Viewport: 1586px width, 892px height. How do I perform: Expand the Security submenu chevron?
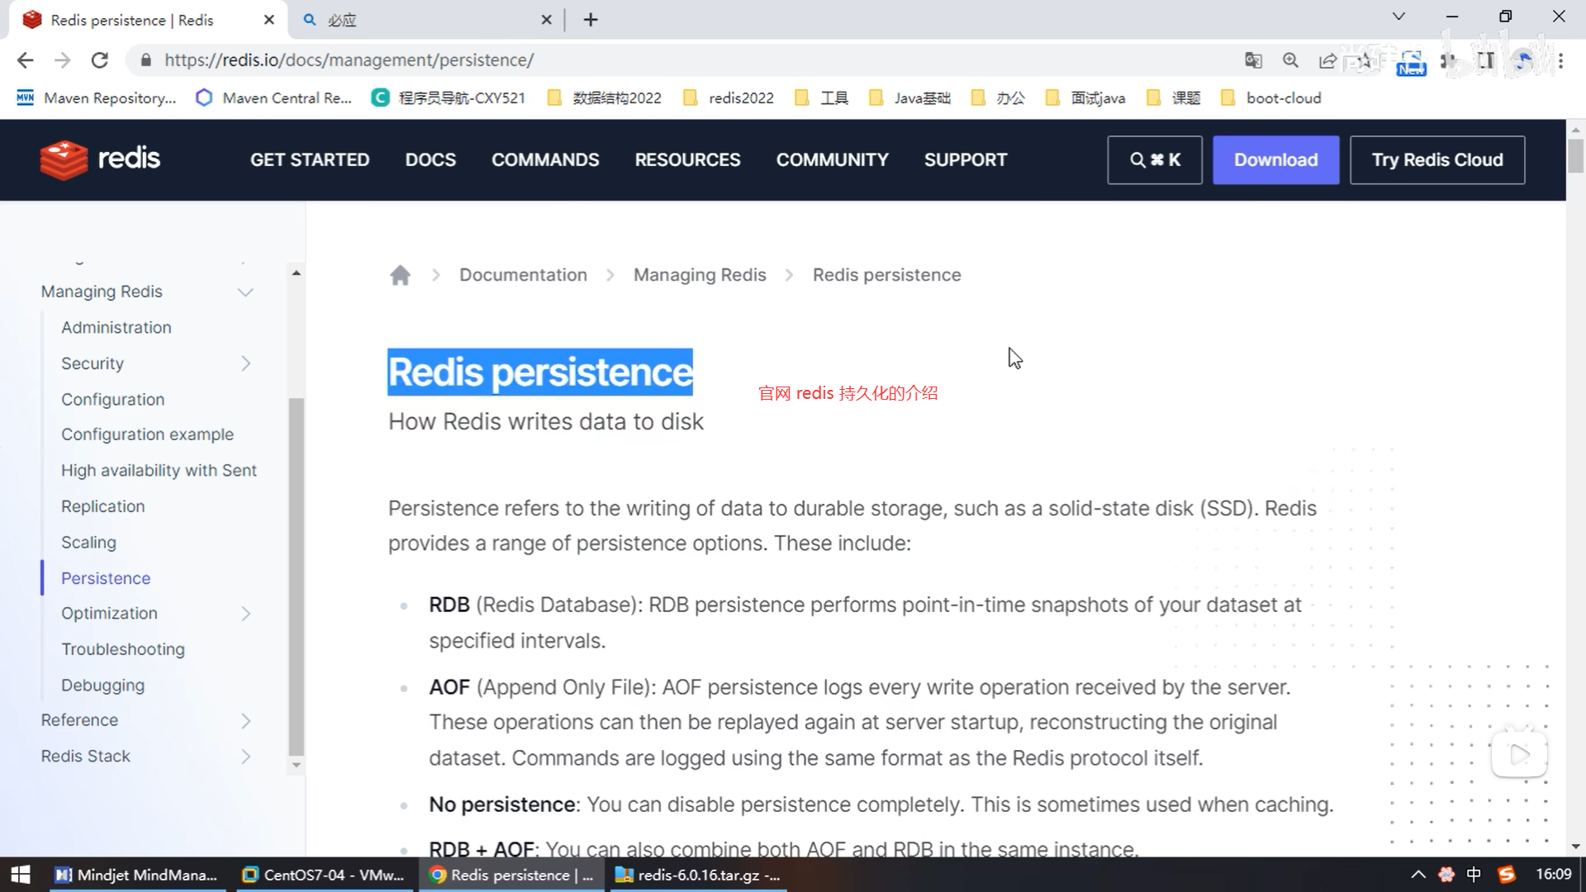click(245, 363)
